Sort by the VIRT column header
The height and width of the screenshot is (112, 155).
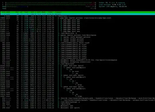tap(26, 12)
